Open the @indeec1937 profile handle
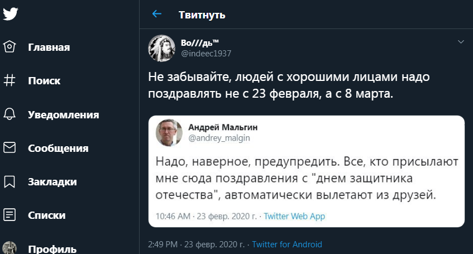The width and height of the screenshot is (473, 254). pyautogui.click(x=206, y=54)
